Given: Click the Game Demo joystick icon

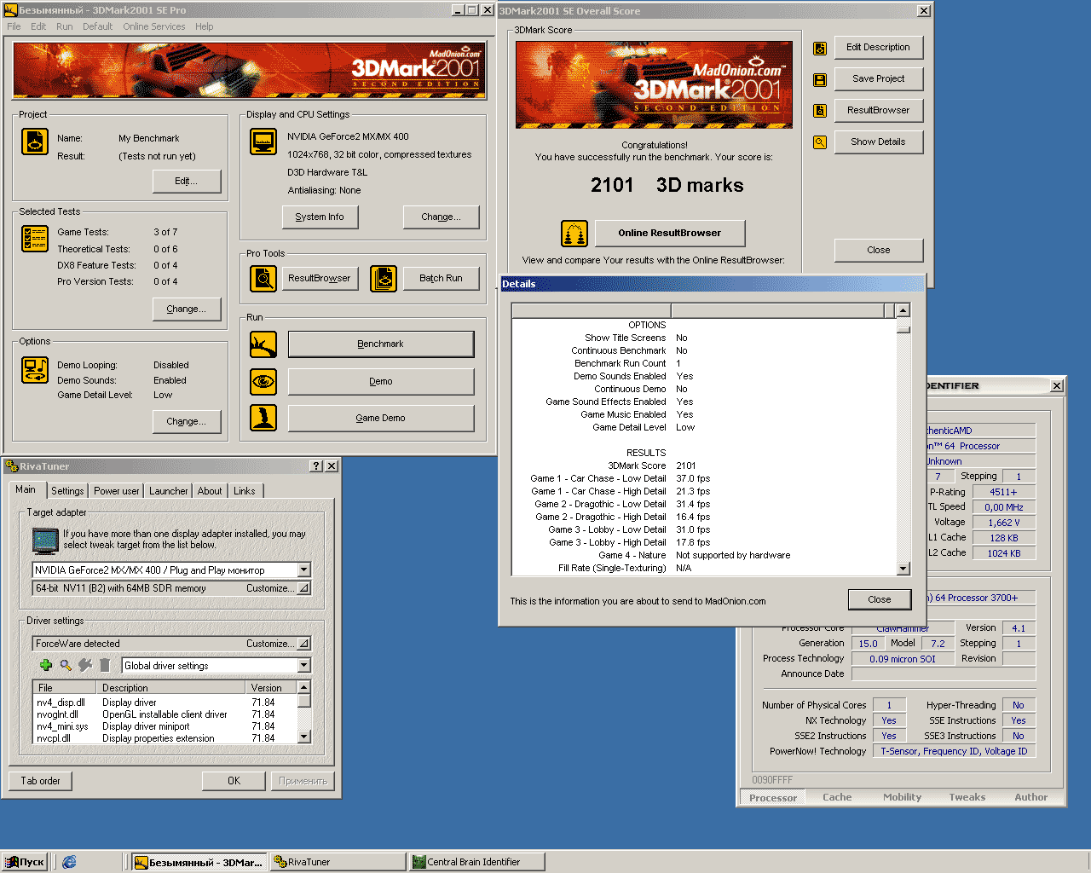Looking at the screenshot, I should (x=263, y=418).
